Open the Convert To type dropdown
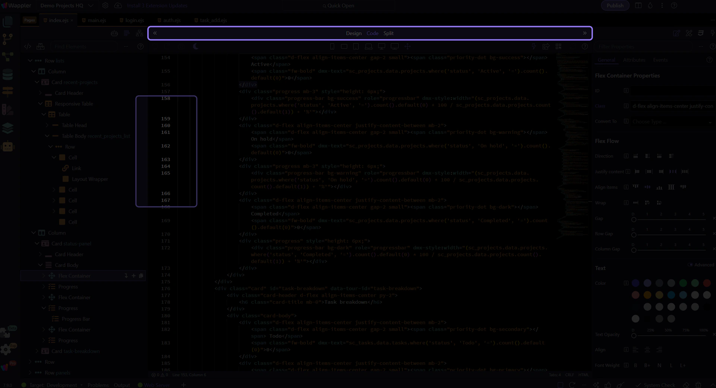 pos(672,122)
